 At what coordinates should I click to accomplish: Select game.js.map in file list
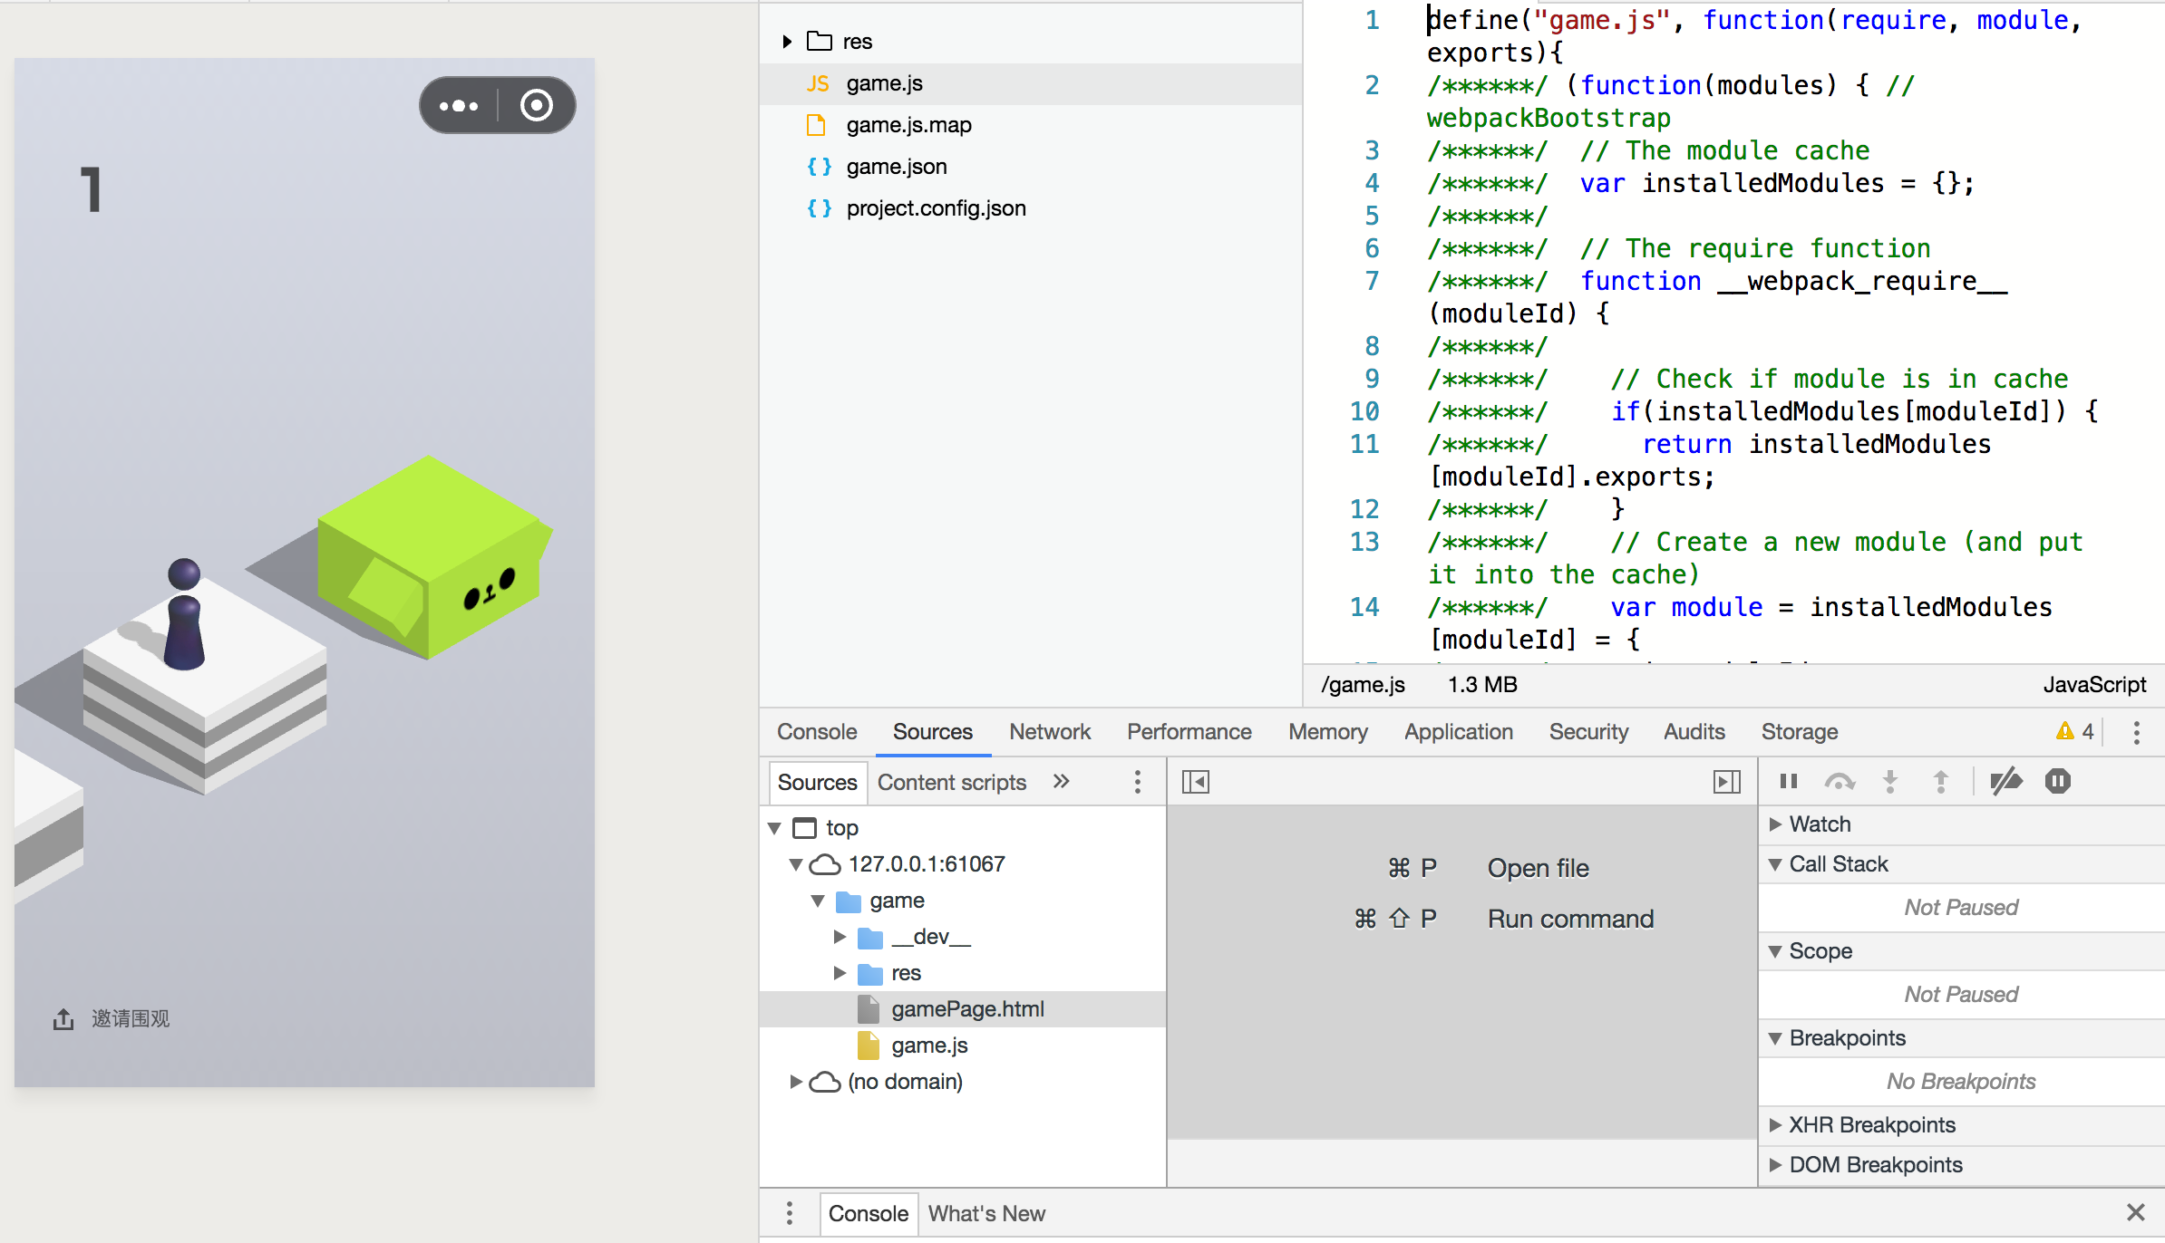908,125
